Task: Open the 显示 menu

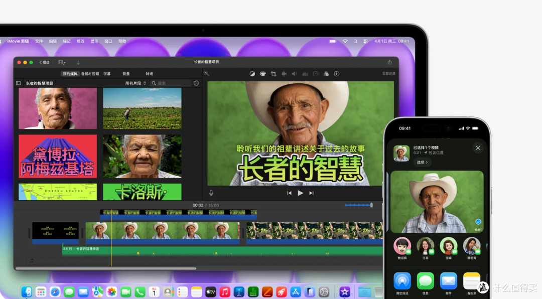Action: pyautogui.click(x=94, y=41)
